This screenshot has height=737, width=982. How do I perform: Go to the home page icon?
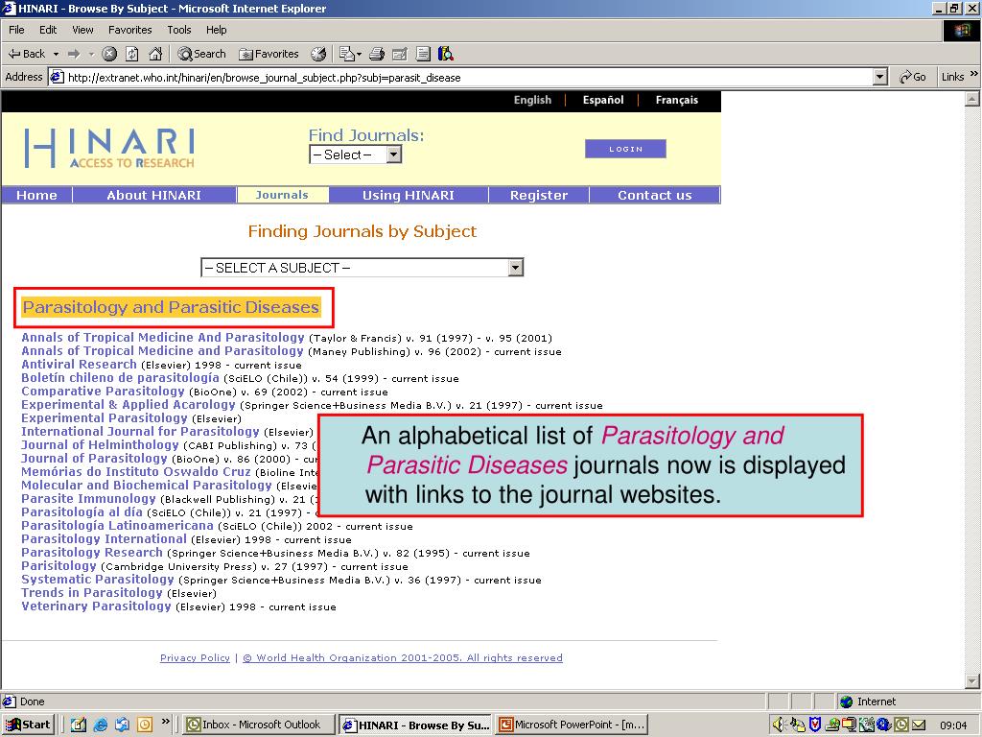tap(155, 54)
